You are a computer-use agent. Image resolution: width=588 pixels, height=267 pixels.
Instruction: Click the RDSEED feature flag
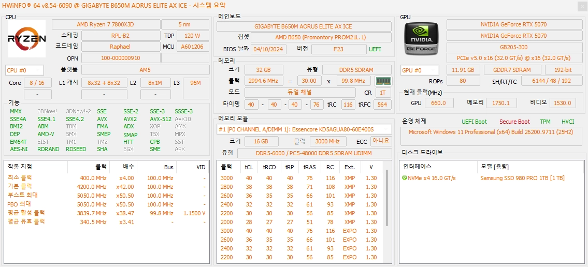76,149
